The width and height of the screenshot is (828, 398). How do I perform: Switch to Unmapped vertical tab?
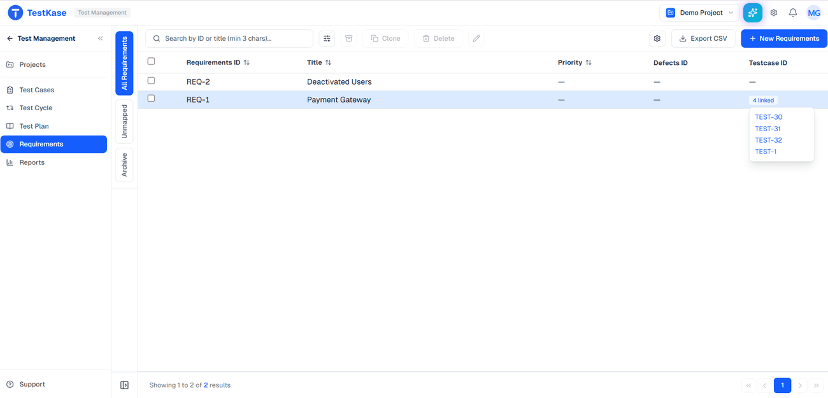click(x=124, y=122)
